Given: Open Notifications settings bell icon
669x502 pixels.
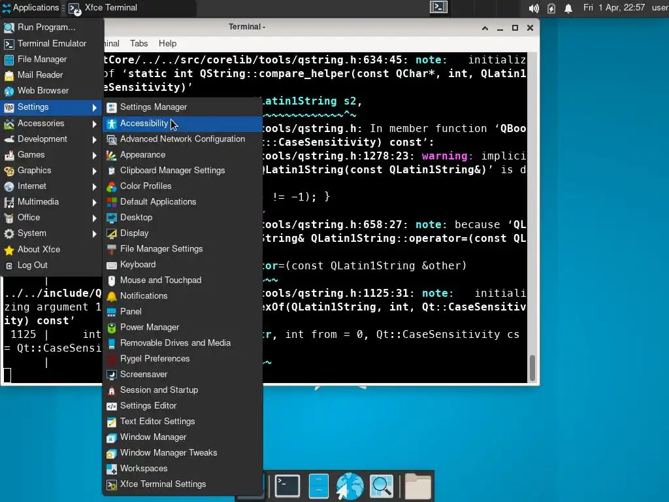Looking at the screenshot, I should coord(111,296).
